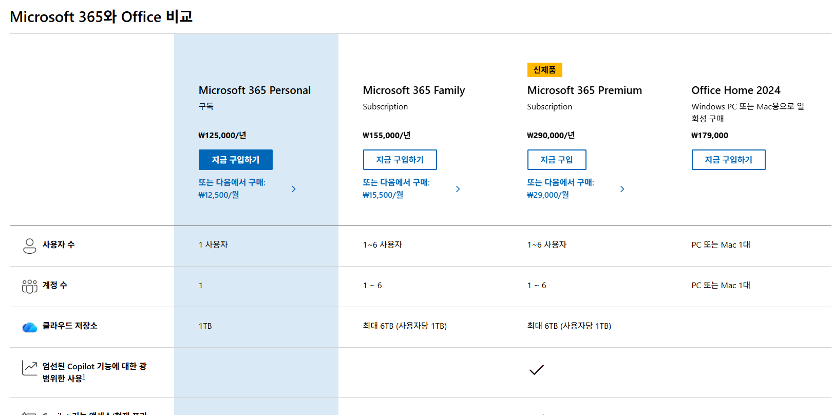Image resolution: width=833 pixels, height=415 pixels.
Task: Click the OneDrive cloud storage icon
Action: point(30,327)
